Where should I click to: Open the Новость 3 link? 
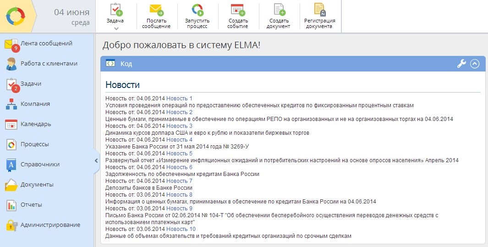tap(179, 126)
